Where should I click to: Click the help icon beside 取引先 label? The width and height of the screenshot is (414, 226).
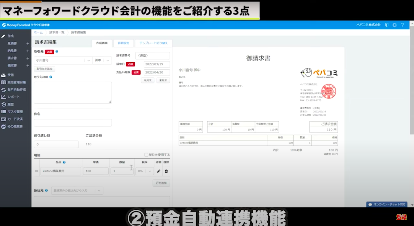click(x=57, y=52)
